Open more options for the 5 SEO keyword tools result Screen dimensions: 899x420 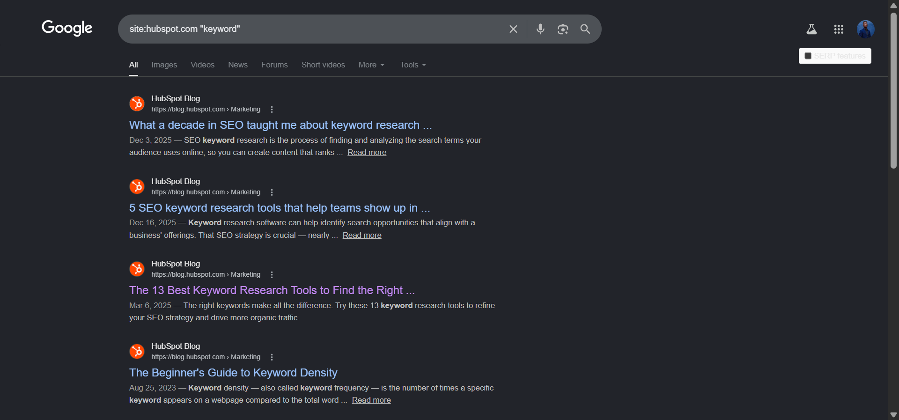tap(272, 192)
